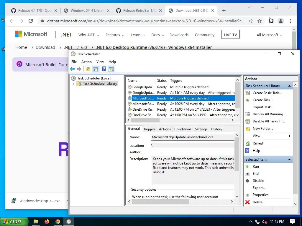Screen dimensions: 302x226
Task: Click Import Task in Actions pane
Action: point(263,107)
